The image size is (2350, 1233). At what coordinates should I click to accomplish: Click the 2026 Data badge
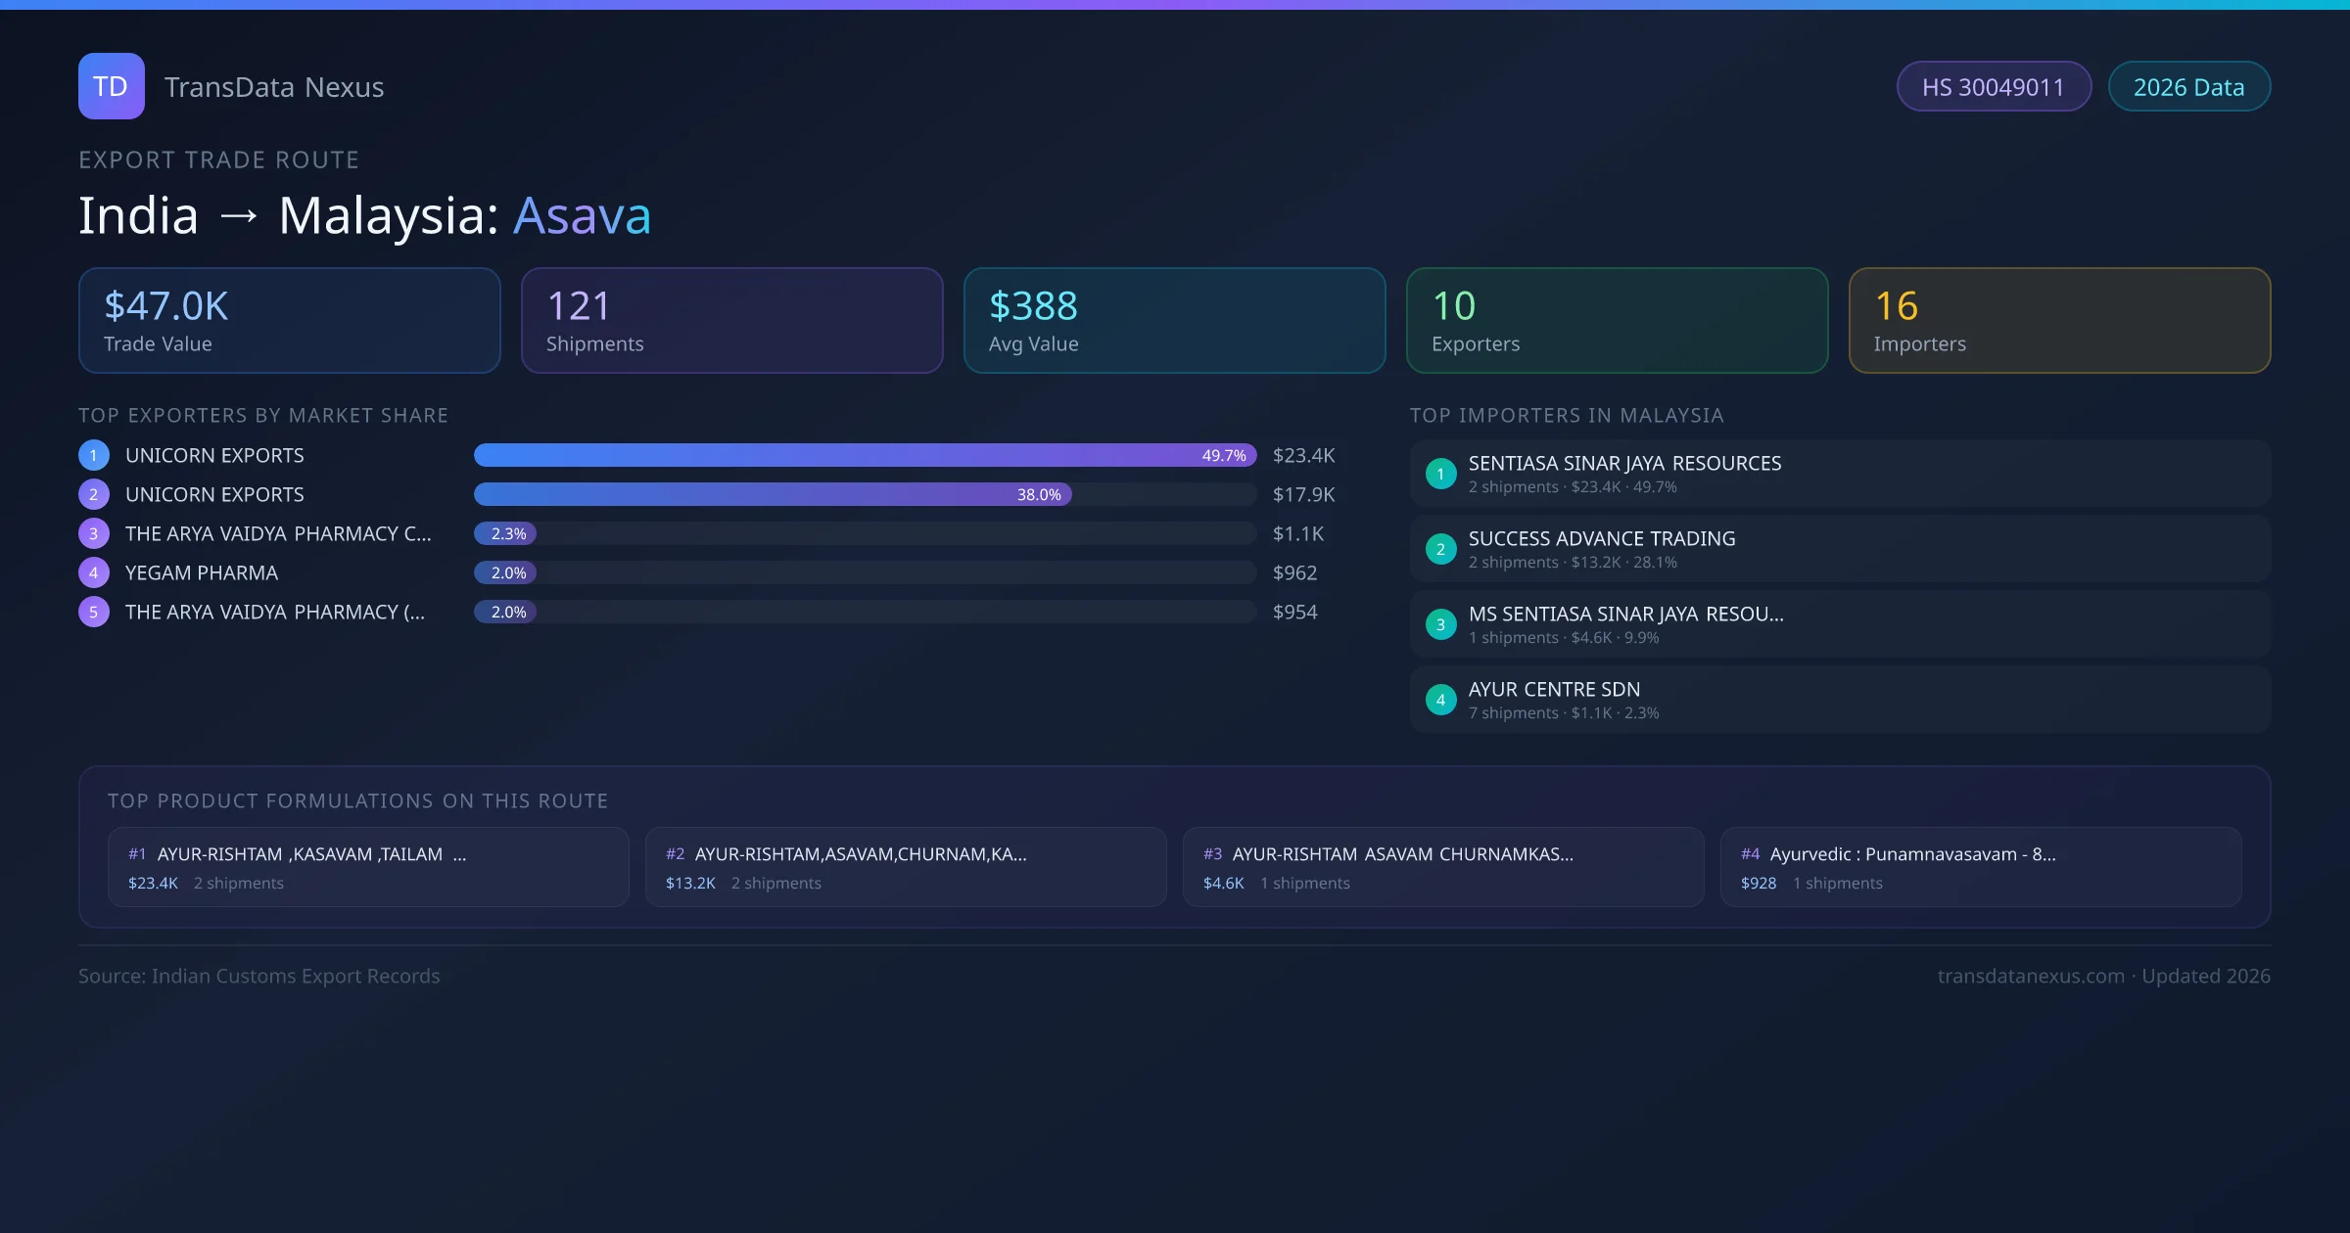click(2188, 87)
